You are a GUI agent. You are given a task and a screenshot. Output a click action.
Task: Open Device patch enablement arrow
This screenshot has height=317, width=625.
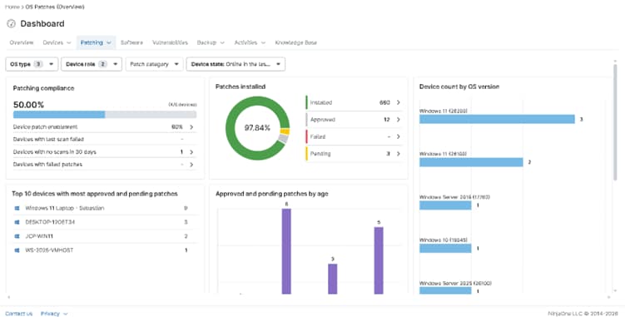point(191,126)
